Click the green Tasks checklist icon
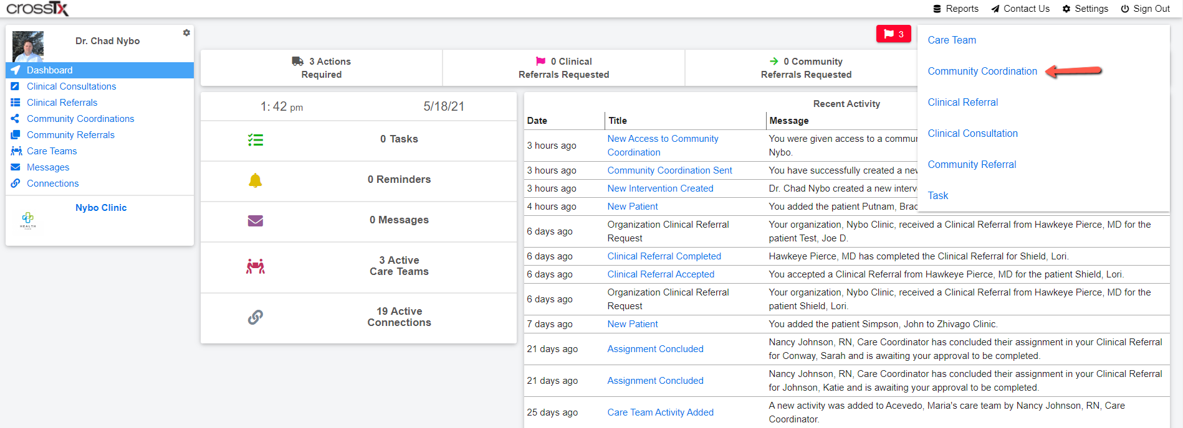 pyautogui.click(x=256, y=140)
